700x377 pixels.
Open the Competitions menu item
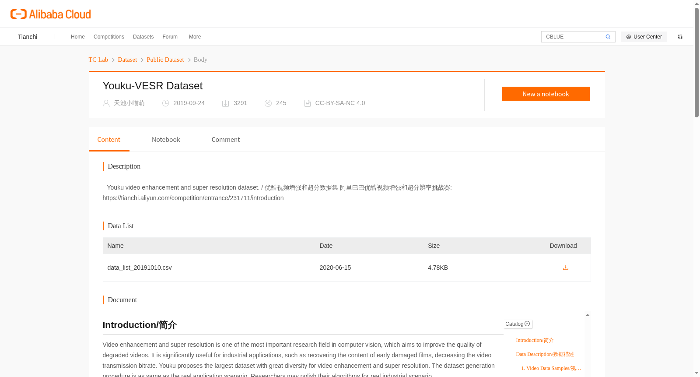(109, 37)
